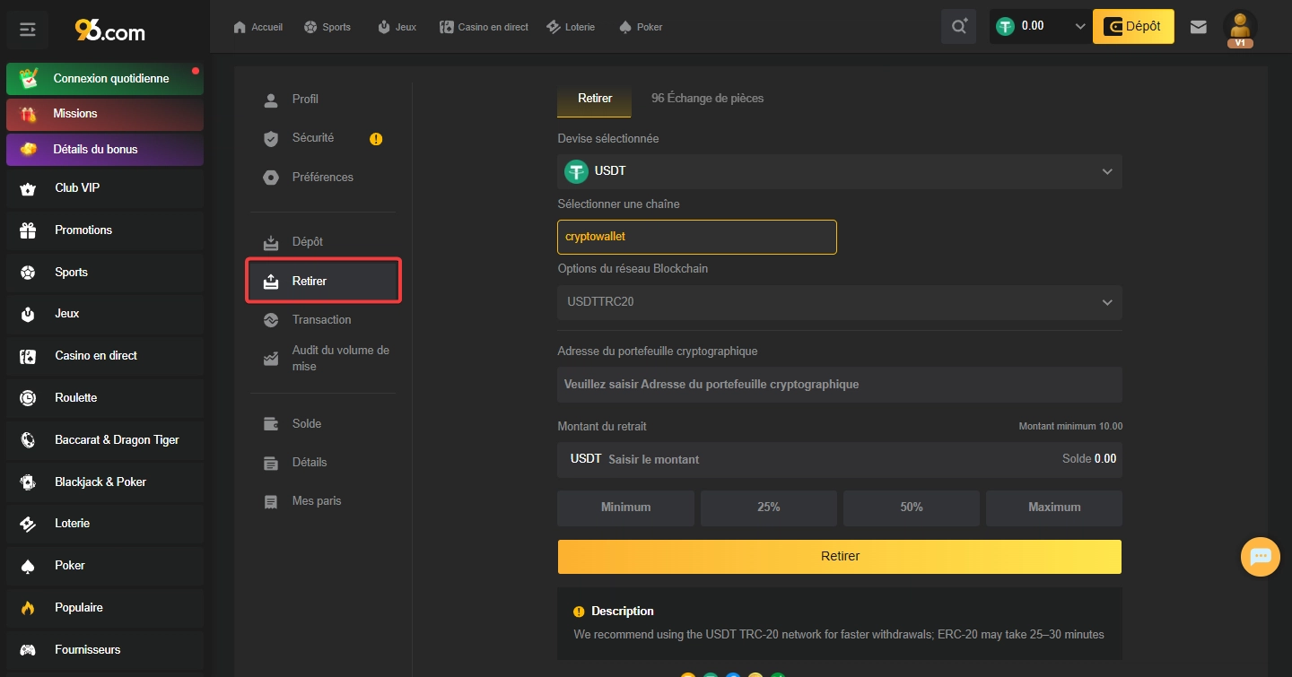Click the 96.com logo
The width and height of the screenshot is (1292, 677).
(109, 30)
